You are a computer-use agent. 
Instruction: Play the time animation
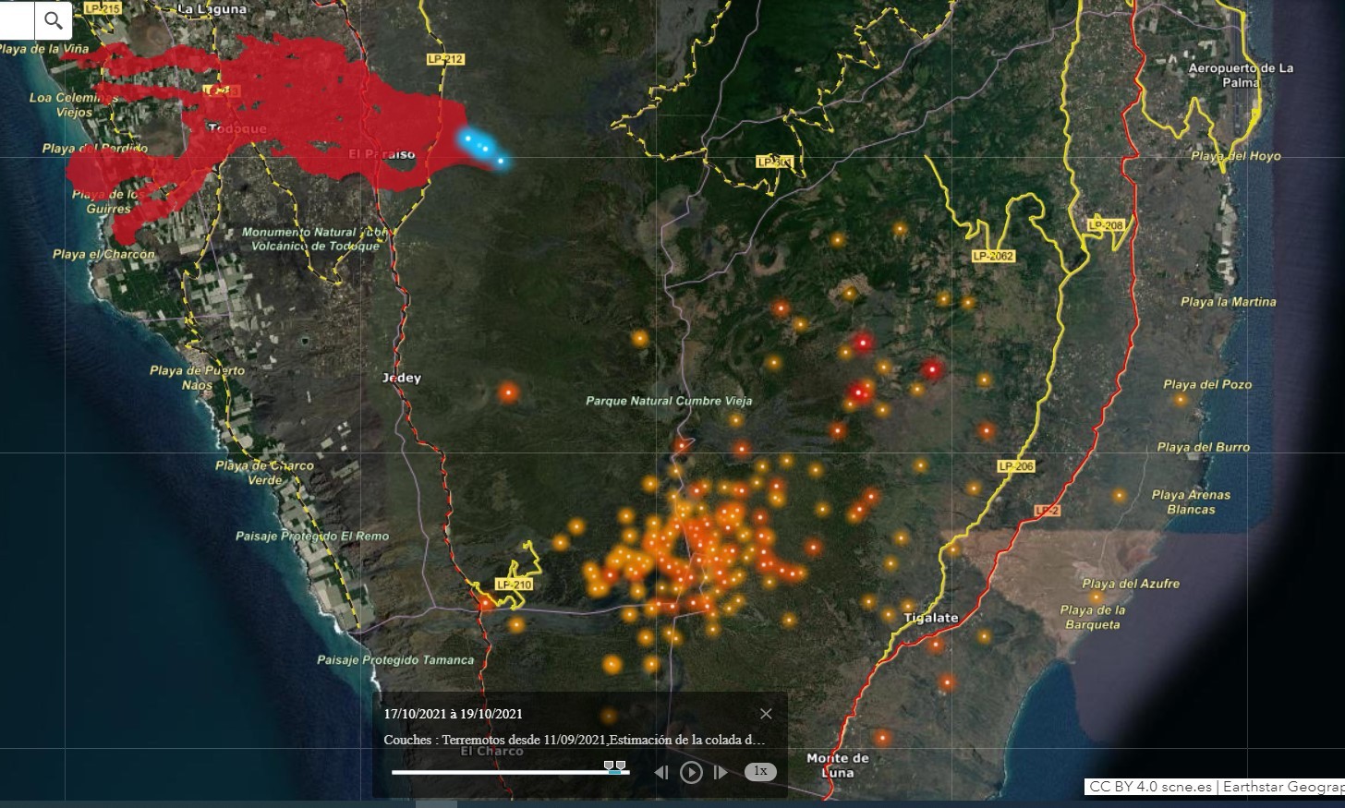coord(691,772)
